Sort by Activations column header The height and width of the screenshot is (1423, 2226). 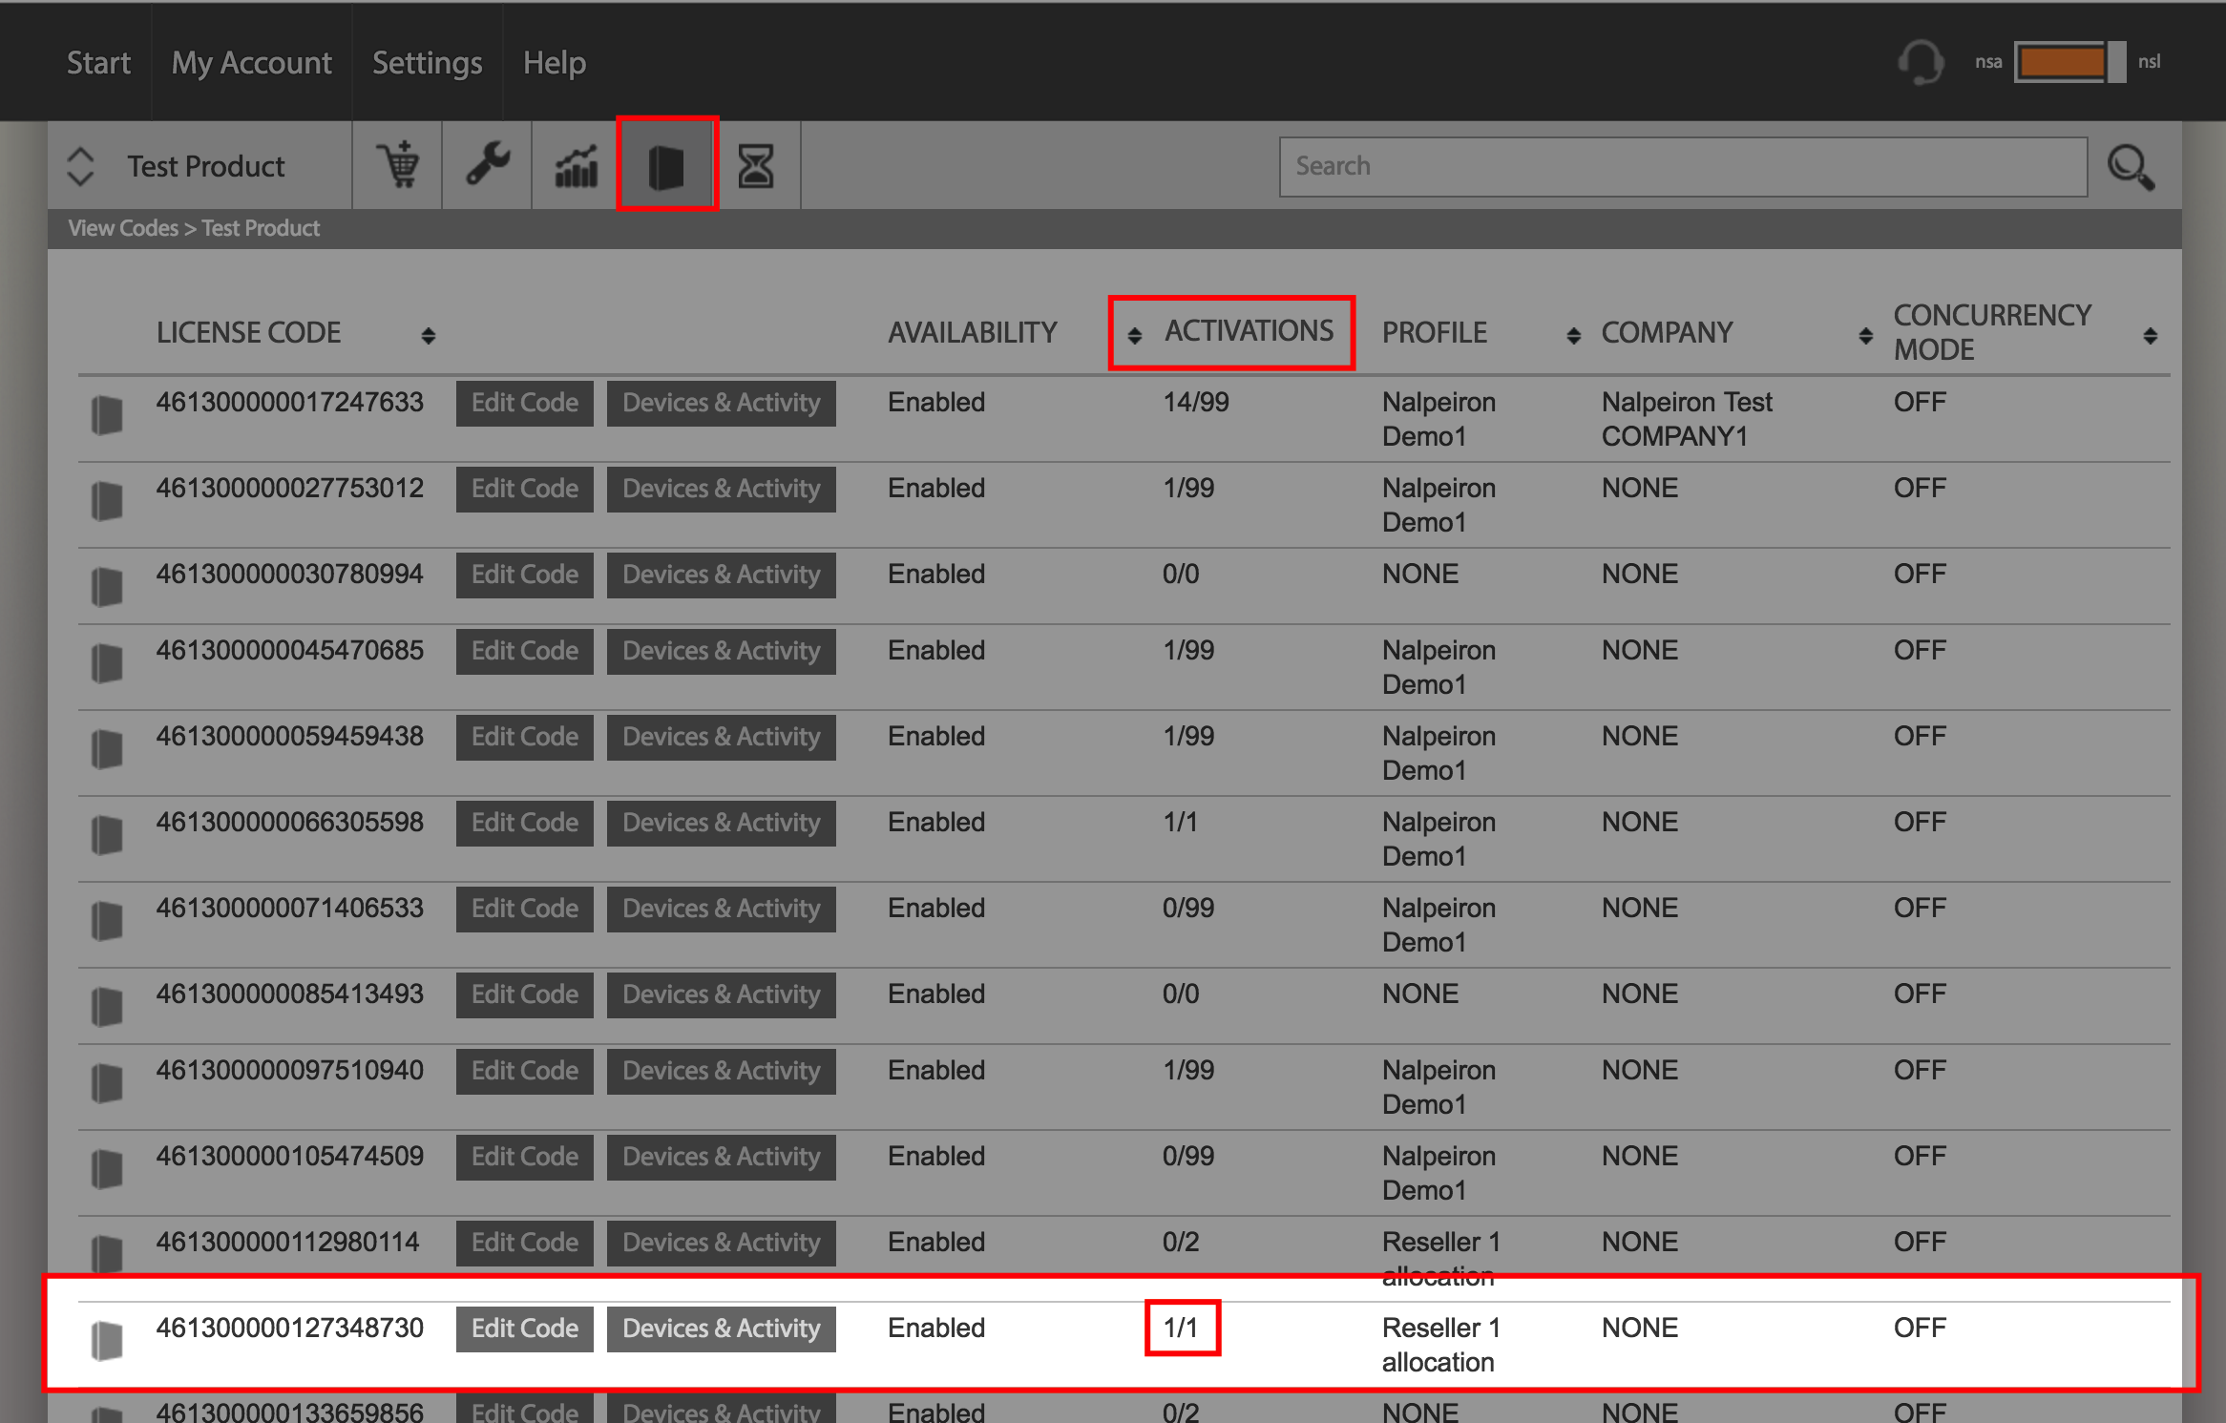(x=1248, y=331)
